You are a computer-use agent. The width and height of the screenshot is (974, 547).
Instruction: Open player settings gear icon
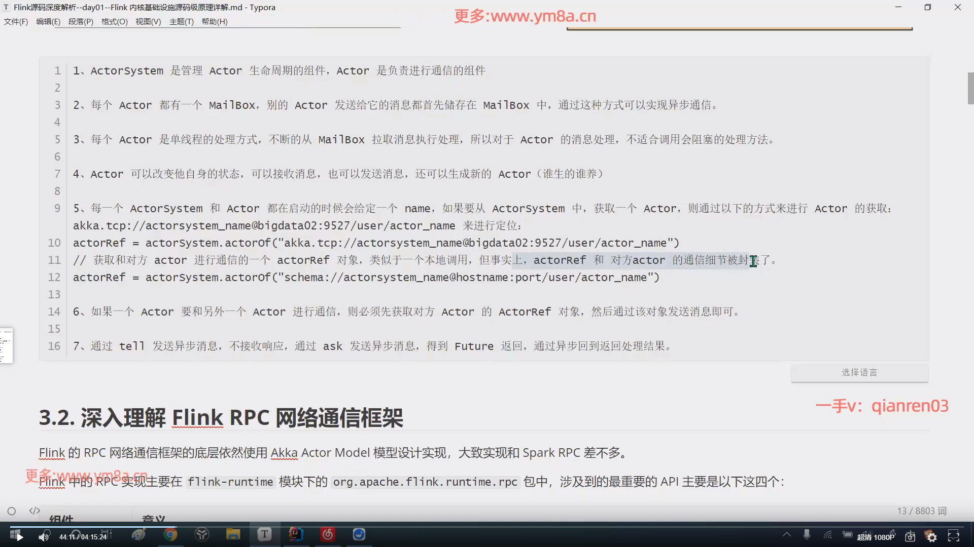point(932,537)
